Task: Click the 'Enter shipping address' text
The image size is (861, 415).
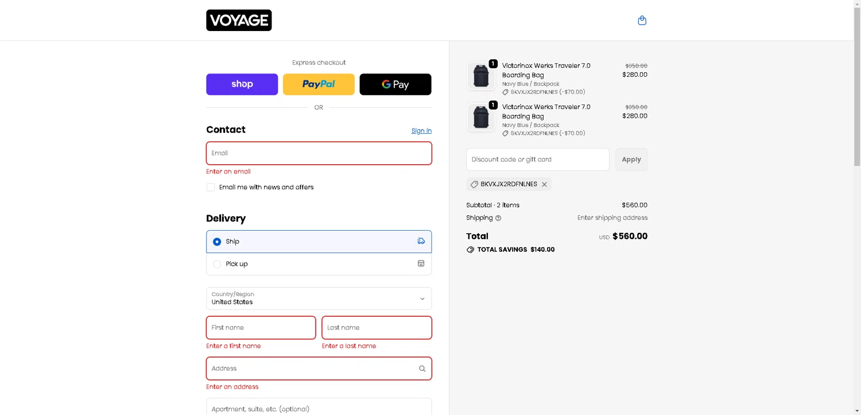Action: pos(612,218)
